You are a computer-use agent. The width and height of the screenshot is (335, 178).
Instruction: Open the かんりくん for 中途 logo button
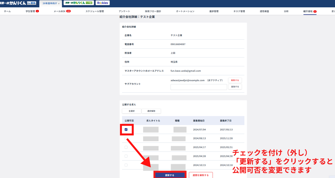pos(78,3)
